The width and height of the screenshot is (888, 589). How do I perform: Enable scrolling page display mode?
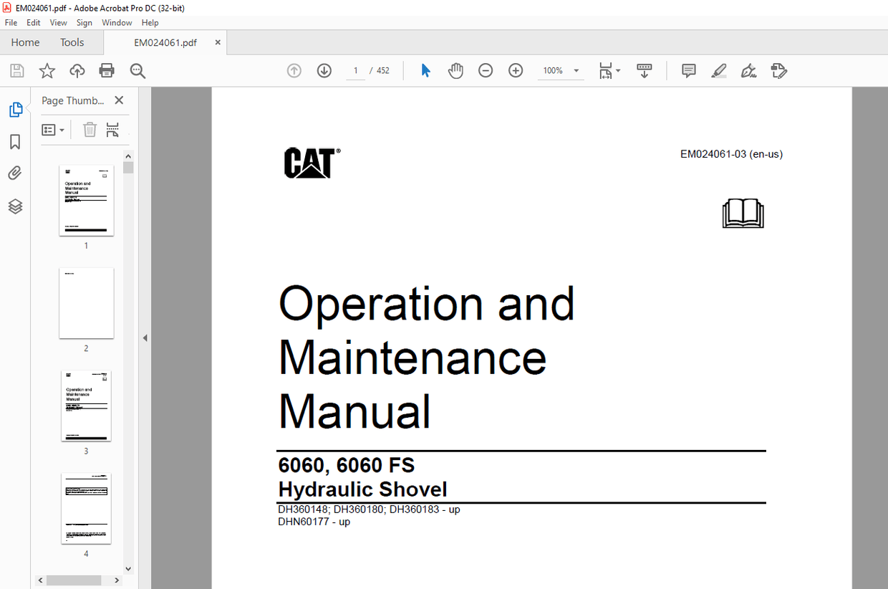pyautogui.click(x=644, y=70)
